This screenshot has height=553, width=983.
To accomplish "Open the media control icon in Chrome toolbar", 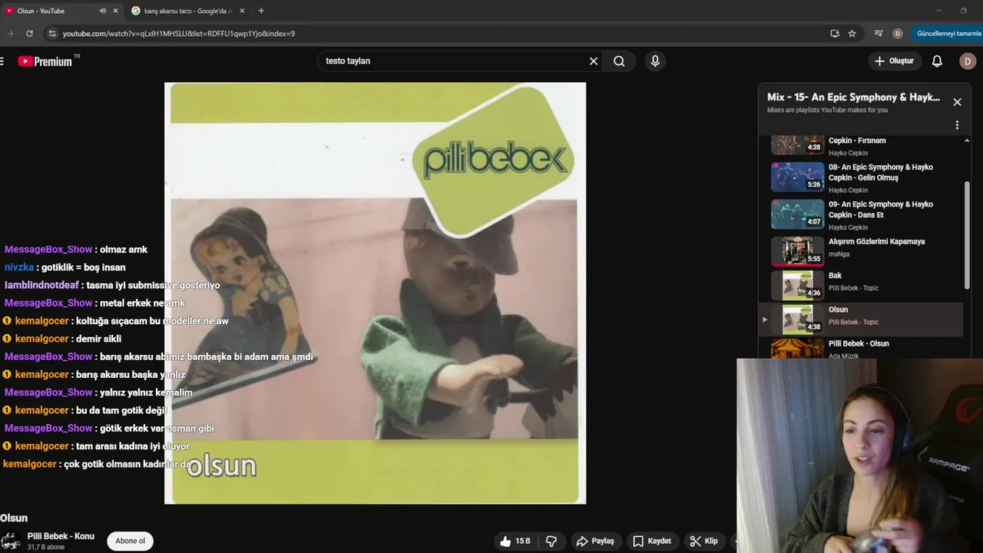I will (x=879, y=33).
